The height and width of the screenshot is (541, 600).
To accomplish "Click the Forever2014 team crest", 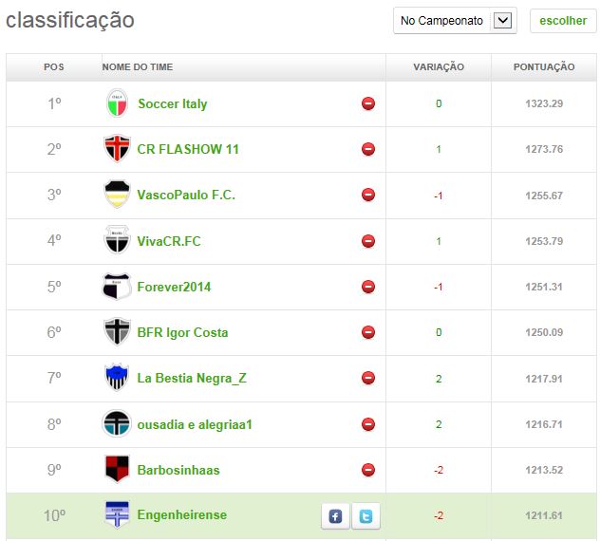I will point(116,287).
